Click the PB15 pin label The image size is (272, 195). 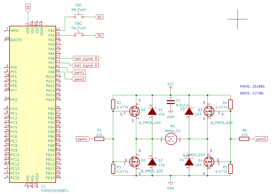pos(50,178)
